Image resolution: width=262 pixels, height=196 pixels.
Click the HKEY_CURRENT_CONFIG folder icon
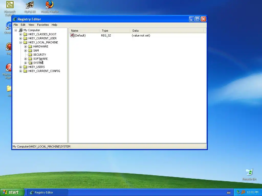click(x=25, y=71)
